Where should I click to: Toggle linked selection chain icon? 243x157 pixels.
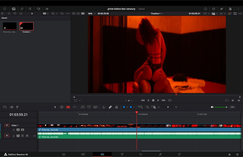110,107
